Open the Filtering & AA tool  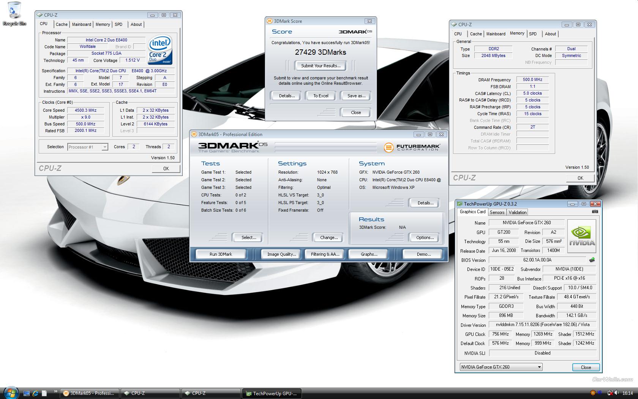325,254
